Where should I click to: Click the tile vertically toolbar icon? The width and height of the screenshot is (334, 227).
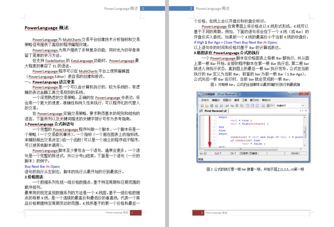tap(257, 106)
